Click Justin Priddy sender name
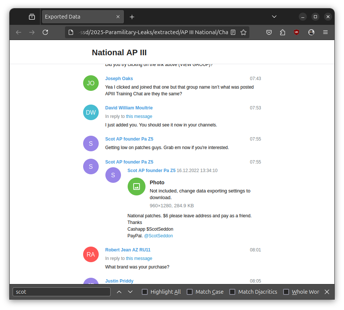 pyautogui.click(x=119, y=281)
